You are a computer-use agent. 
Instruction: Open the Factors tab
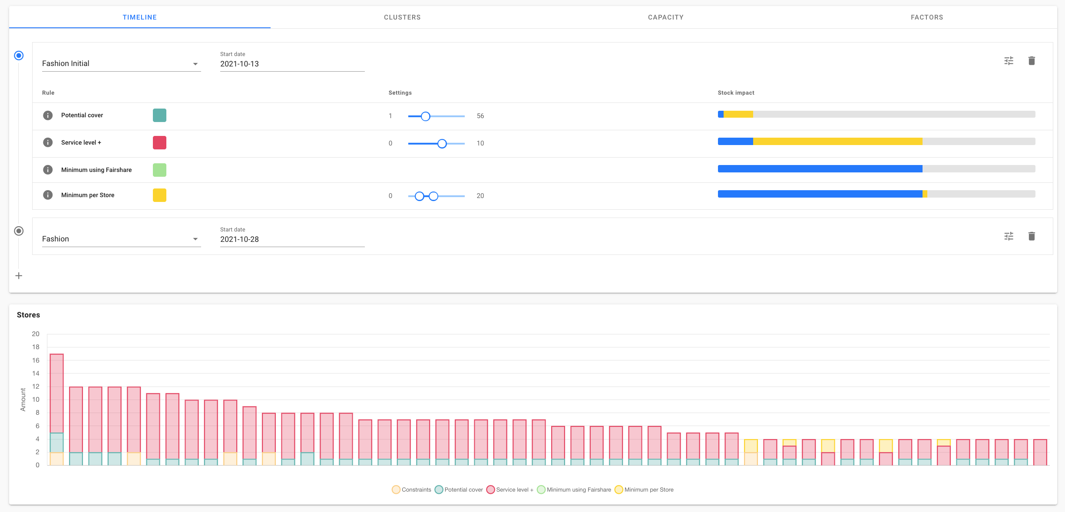[x=927, y=17]
